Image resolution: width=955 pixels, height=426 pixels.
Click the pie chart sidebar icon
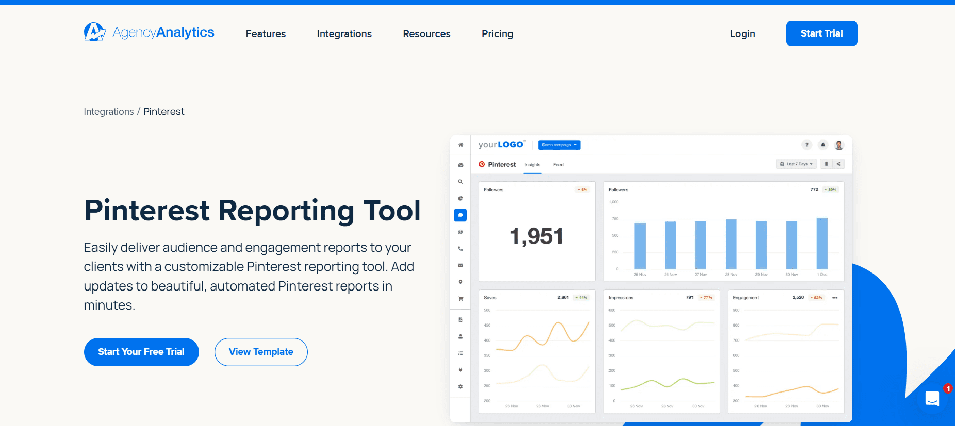click(x=460, y=198)
